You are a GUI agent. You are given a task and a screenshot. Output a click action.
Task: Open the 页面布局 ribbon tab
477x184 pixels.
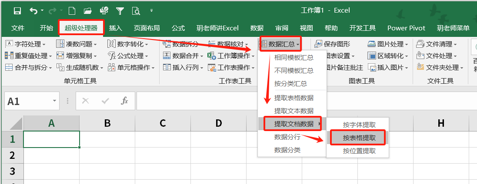pos(147,28)
